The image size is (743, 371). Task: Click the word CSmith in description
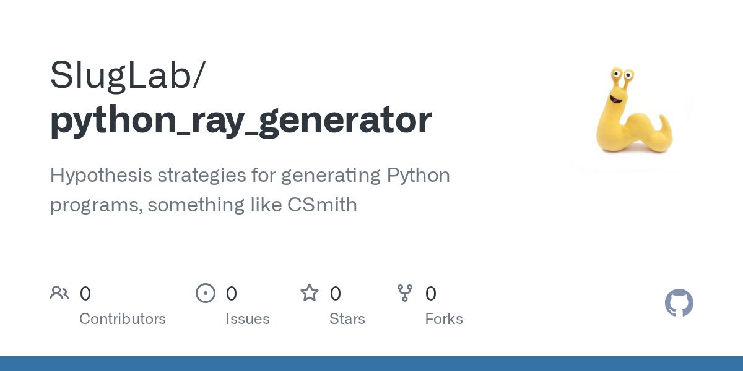coord(322,205)
